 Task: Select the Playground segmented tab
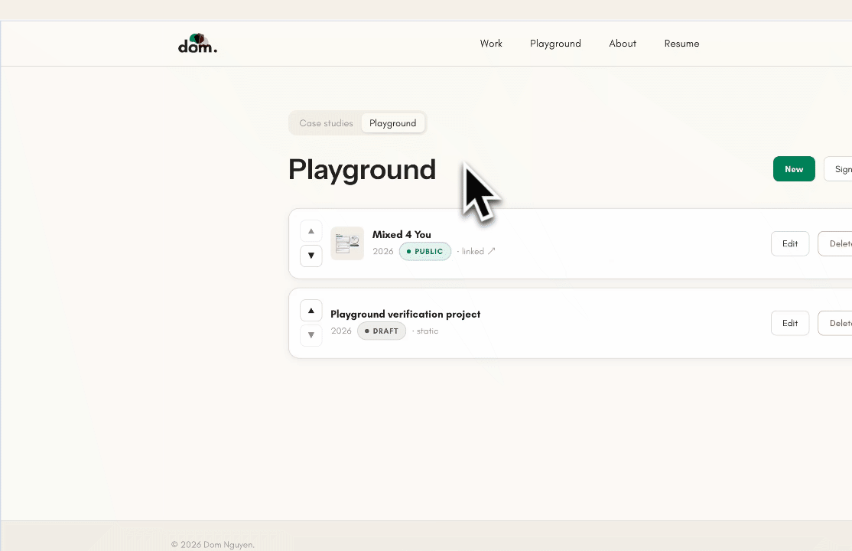coord(393,123)
